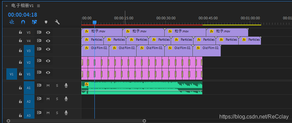Target track V4 header label

(x=29, y=41)
